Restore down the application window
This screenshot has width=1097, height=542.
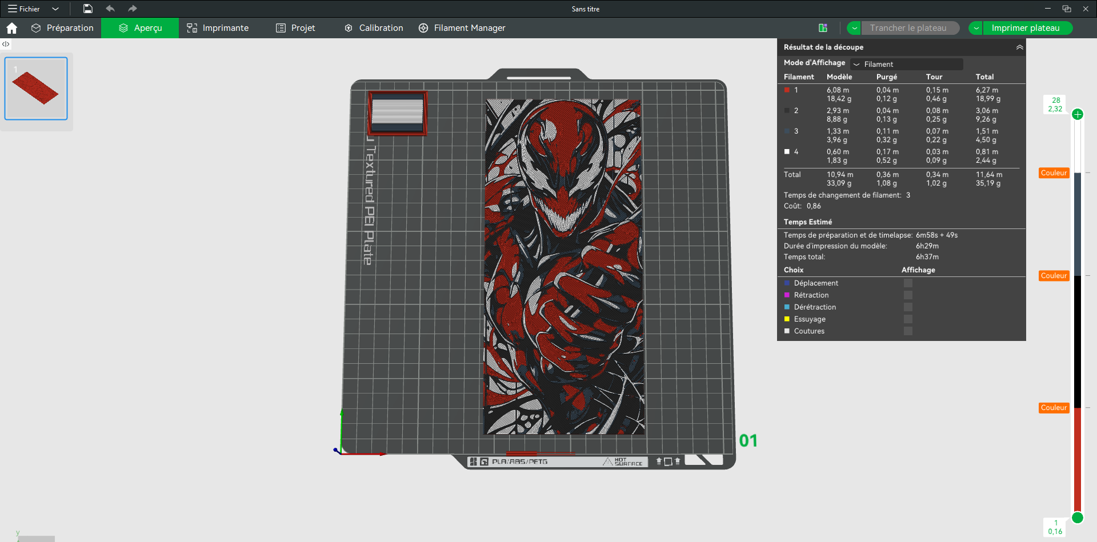point(1067,9)
